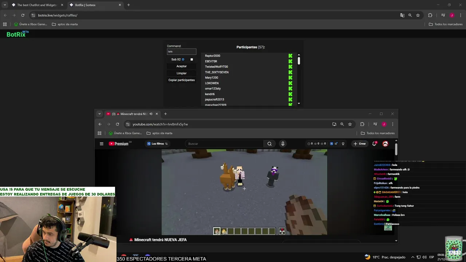The image size is (466, 262).
Task: Click the Limpiar button
Action: (182, 73)
